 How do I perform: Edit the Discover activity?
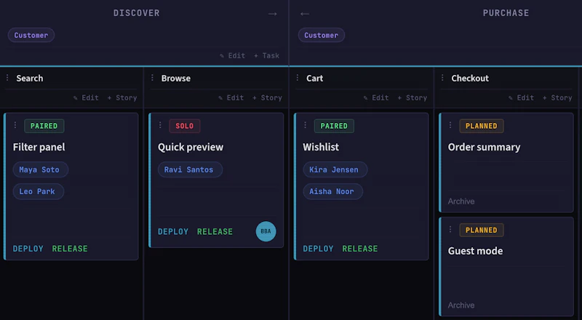point(232,56)
